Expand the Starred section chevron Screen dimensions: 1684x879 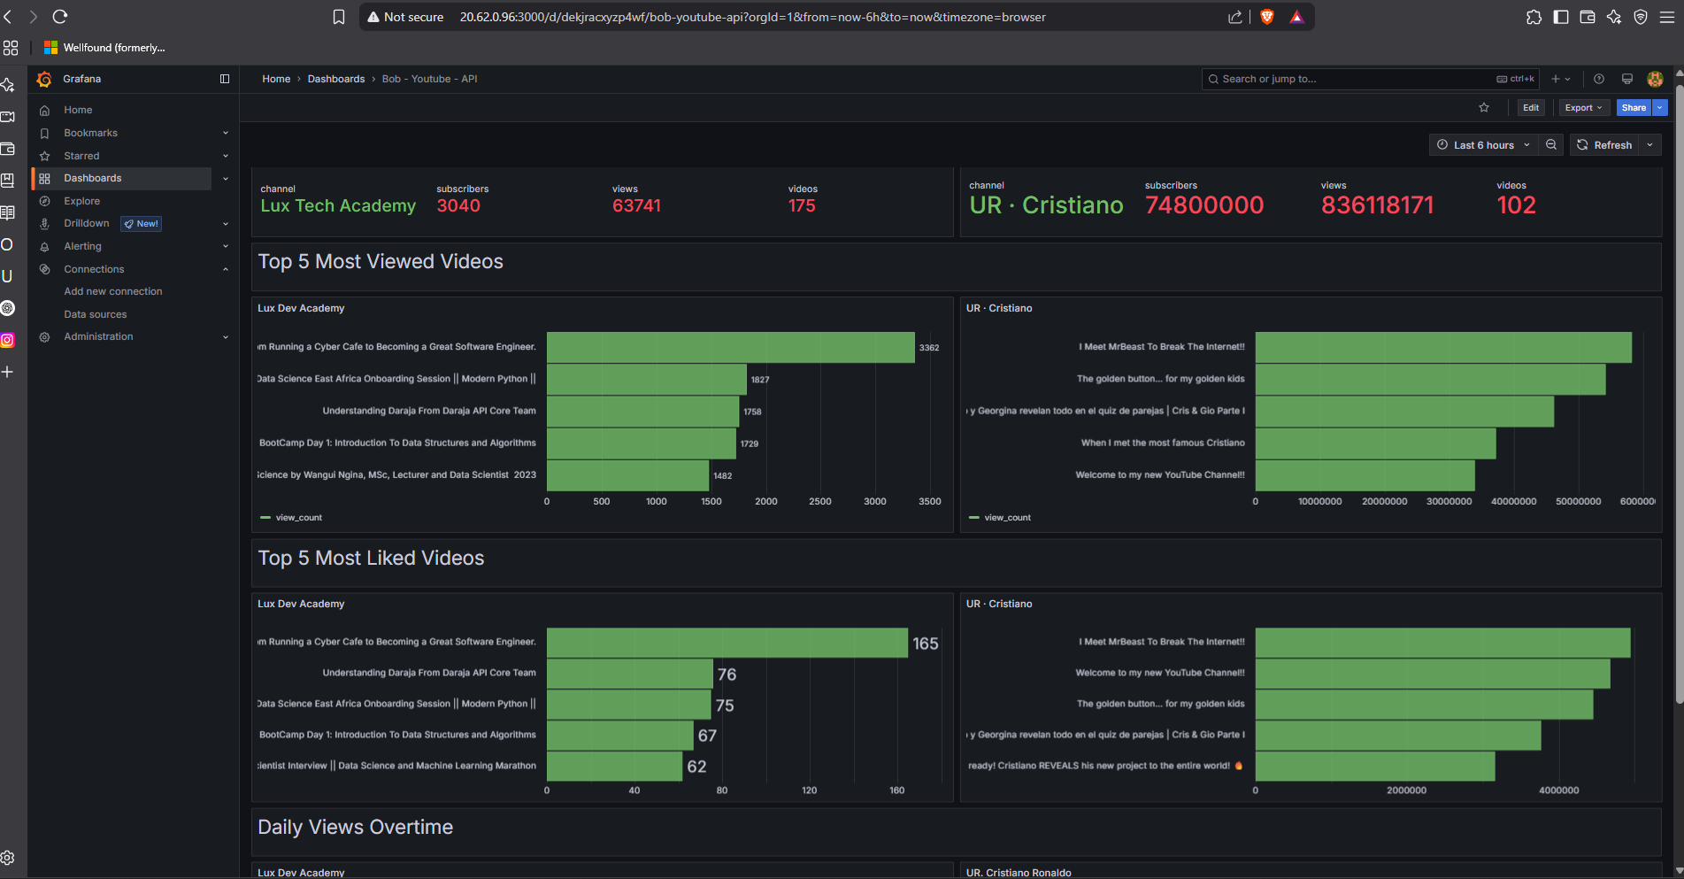coord(226,156)
